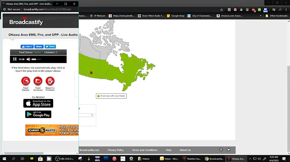The height and width of the screenshot is (162, 290).
Task: Open the Windows Start menu
Action: point(4,159)
